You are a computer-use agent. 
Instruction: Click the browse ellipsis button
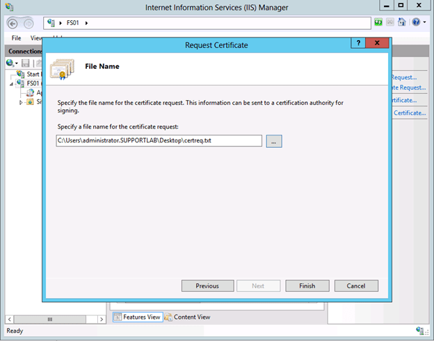point(274,141)
